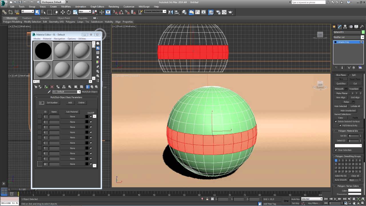Switch to the Freeform ribbon tab

tap(27, 18)
